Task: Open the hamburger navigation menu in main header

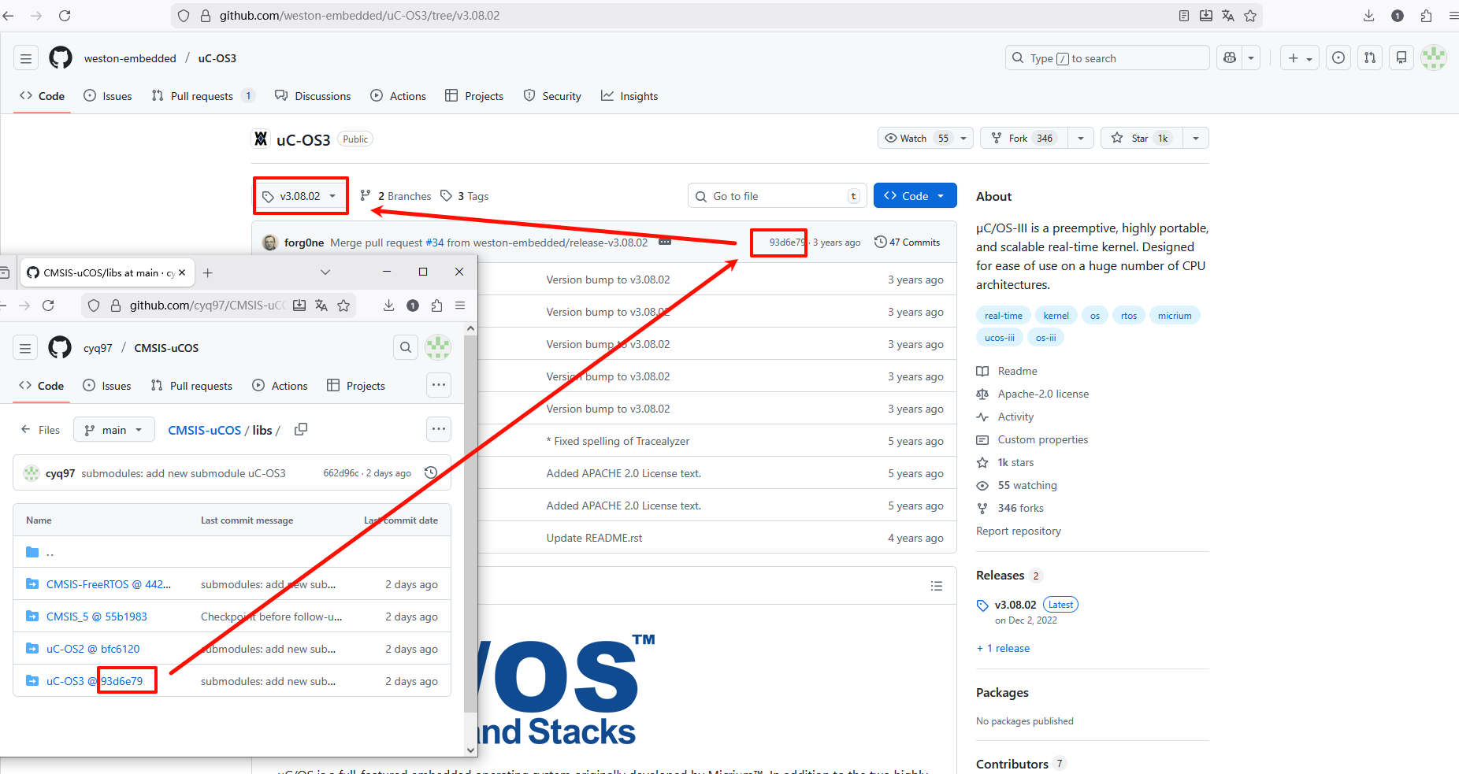Action: click(26, 58)
